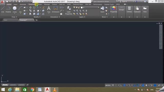Click the Scale tool in Modify panel
164x92 pixels.
pyautogui.click(x=34, y=14)
